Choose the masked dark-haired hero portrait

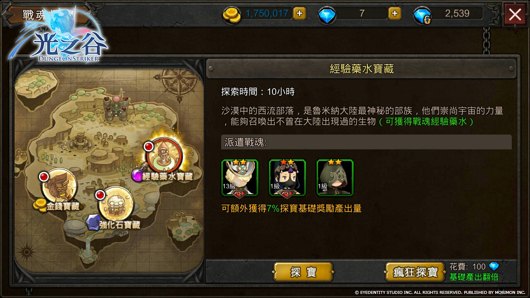tap(287, 177)
